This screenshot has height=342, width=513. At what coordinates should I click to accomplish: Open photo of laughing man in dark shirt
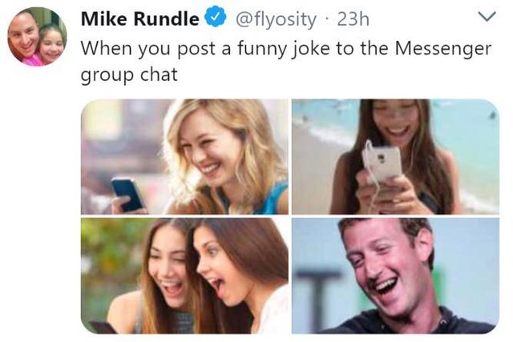point(395,276)
